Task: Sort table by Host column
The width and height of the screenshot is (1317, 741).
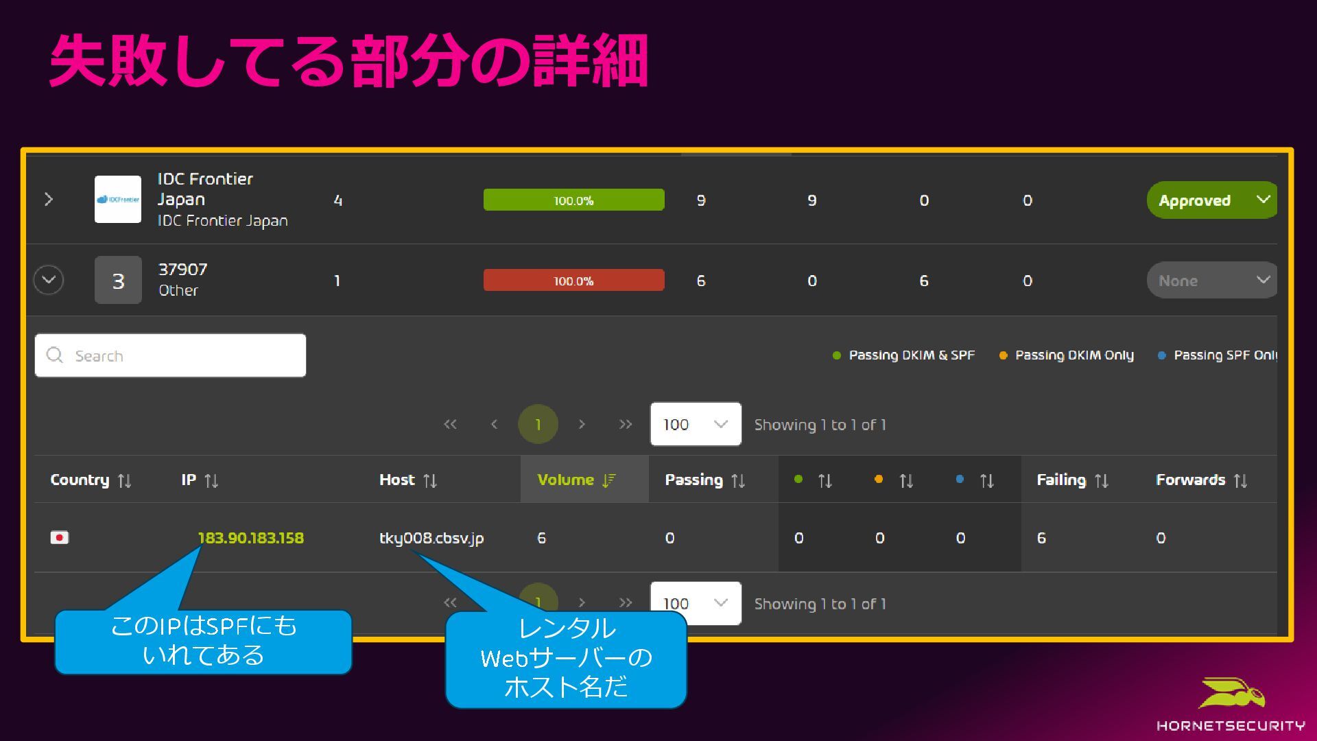Action: click(407, 480)
